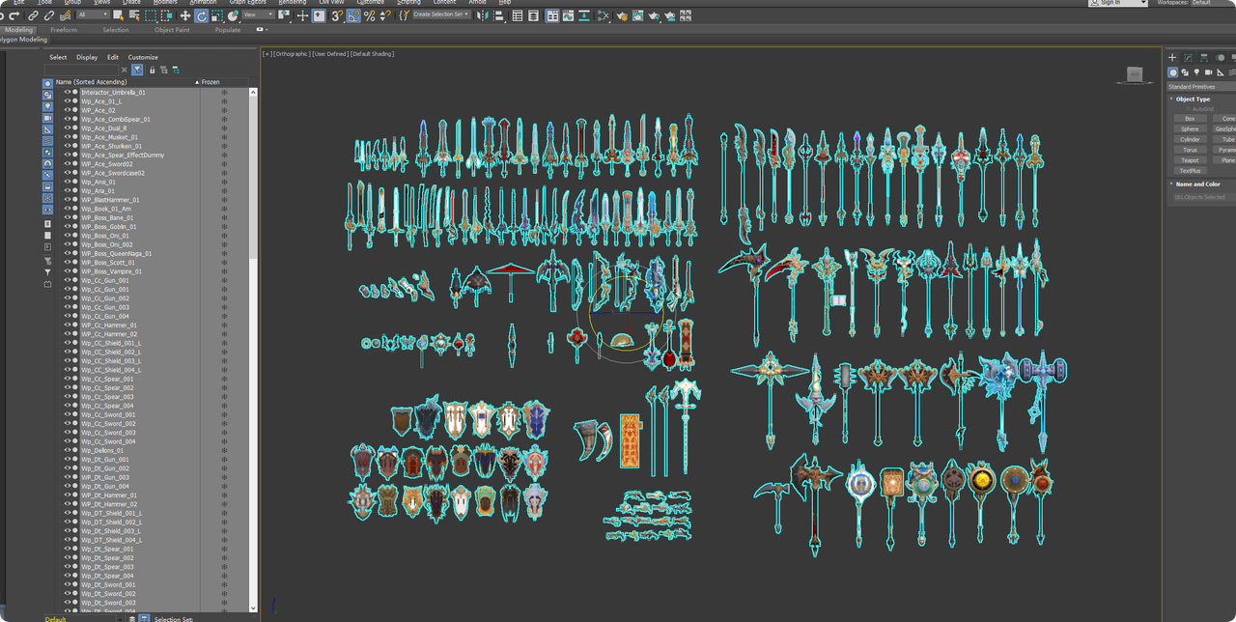Image resolution: width=1236 pixels, height=622 pixels.
Task: Click the Mirror tool icon
Action: [x=481, y=15]
